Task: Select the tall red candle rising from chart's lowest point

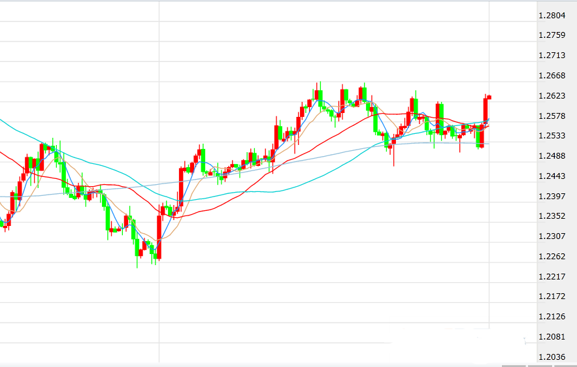Action: 159,235
